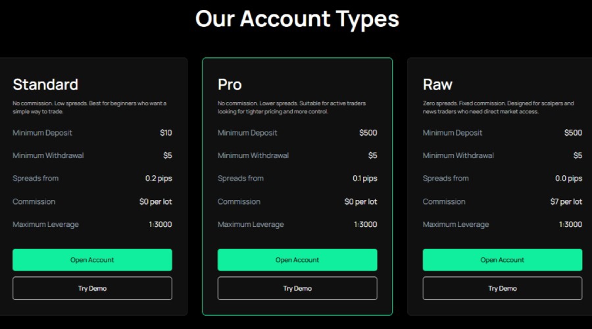Click the Raw account description text
592x329 pixels.
pos(498,107)
